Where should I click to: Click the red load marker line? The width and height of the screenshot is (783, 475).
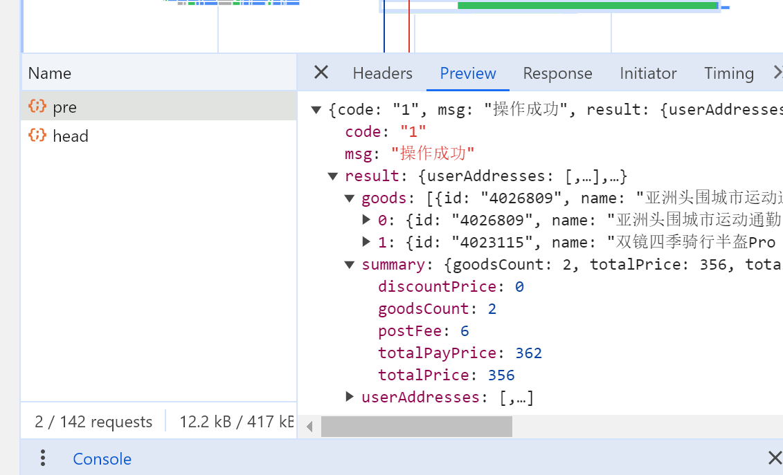point(409,26)
